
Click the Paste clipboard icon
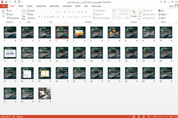tap(3, 12)
